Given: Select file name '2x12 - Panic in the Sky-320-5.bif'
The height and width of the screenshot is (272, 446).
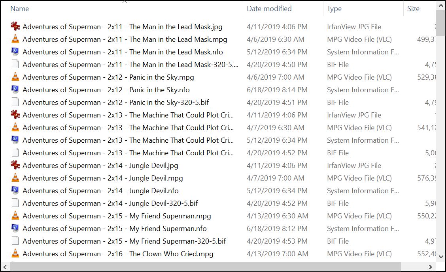Looking at the screenshot, I should click(x=116, y=102).
